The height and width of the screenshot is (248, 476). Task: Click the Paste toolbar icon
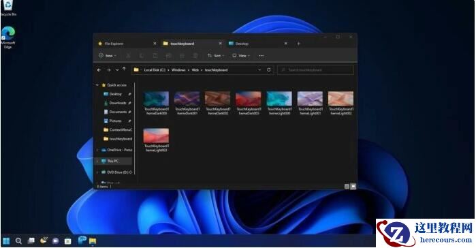155,56
